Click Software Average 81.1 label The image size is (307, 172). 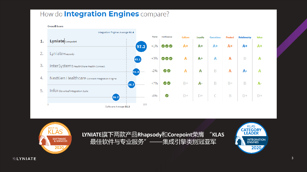(x=118, y=107)
